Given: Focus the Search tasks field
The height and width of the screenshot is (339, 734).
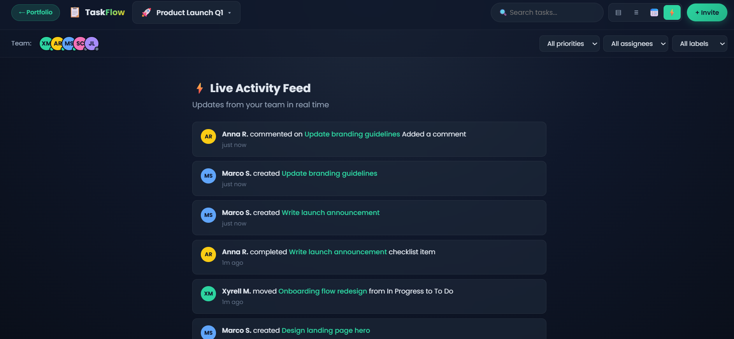Looking at the screenshot, I should [x=547, y=12].
